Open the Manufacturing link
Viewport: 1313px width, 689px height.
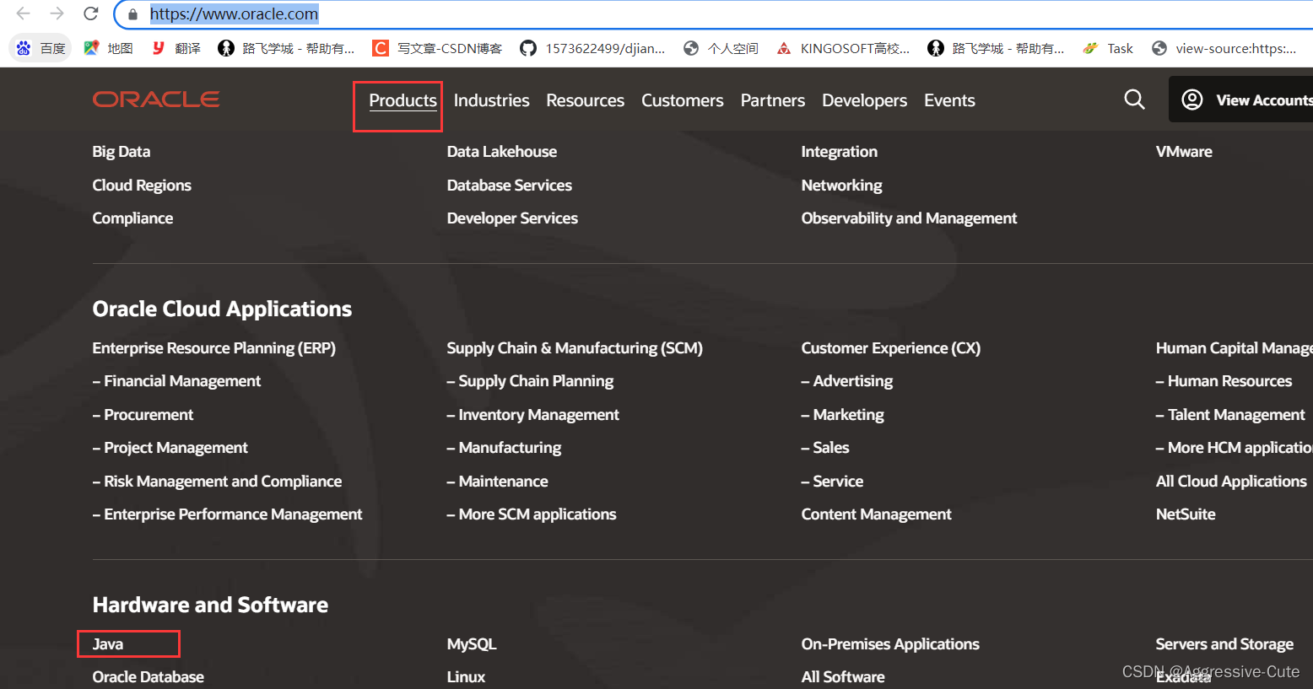pyautogui.click(x=504, y=448)
